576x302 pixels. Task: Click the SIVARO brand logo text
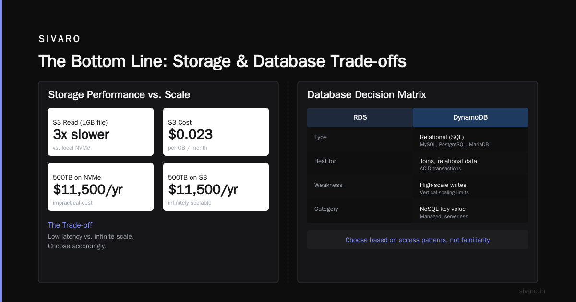60,39
